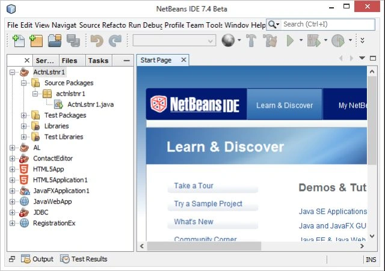Viewport: 385px width, 271px height.
Task: Click the Open Project toolbar icon
Action: [x=55, y=41]
